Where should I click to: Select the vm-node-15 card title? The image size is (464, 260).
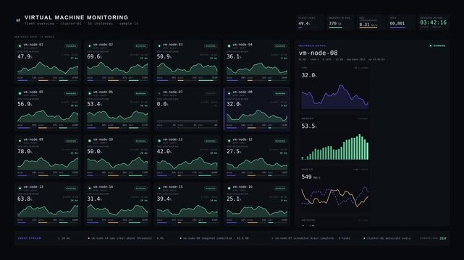click(173, 187)
